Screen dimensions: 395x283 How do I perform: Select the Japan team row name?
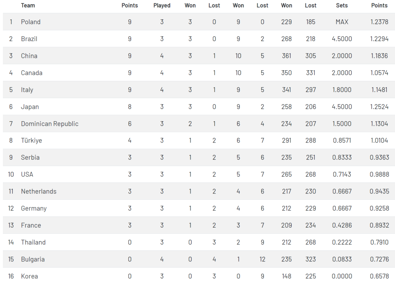click(x=30, y=107)
